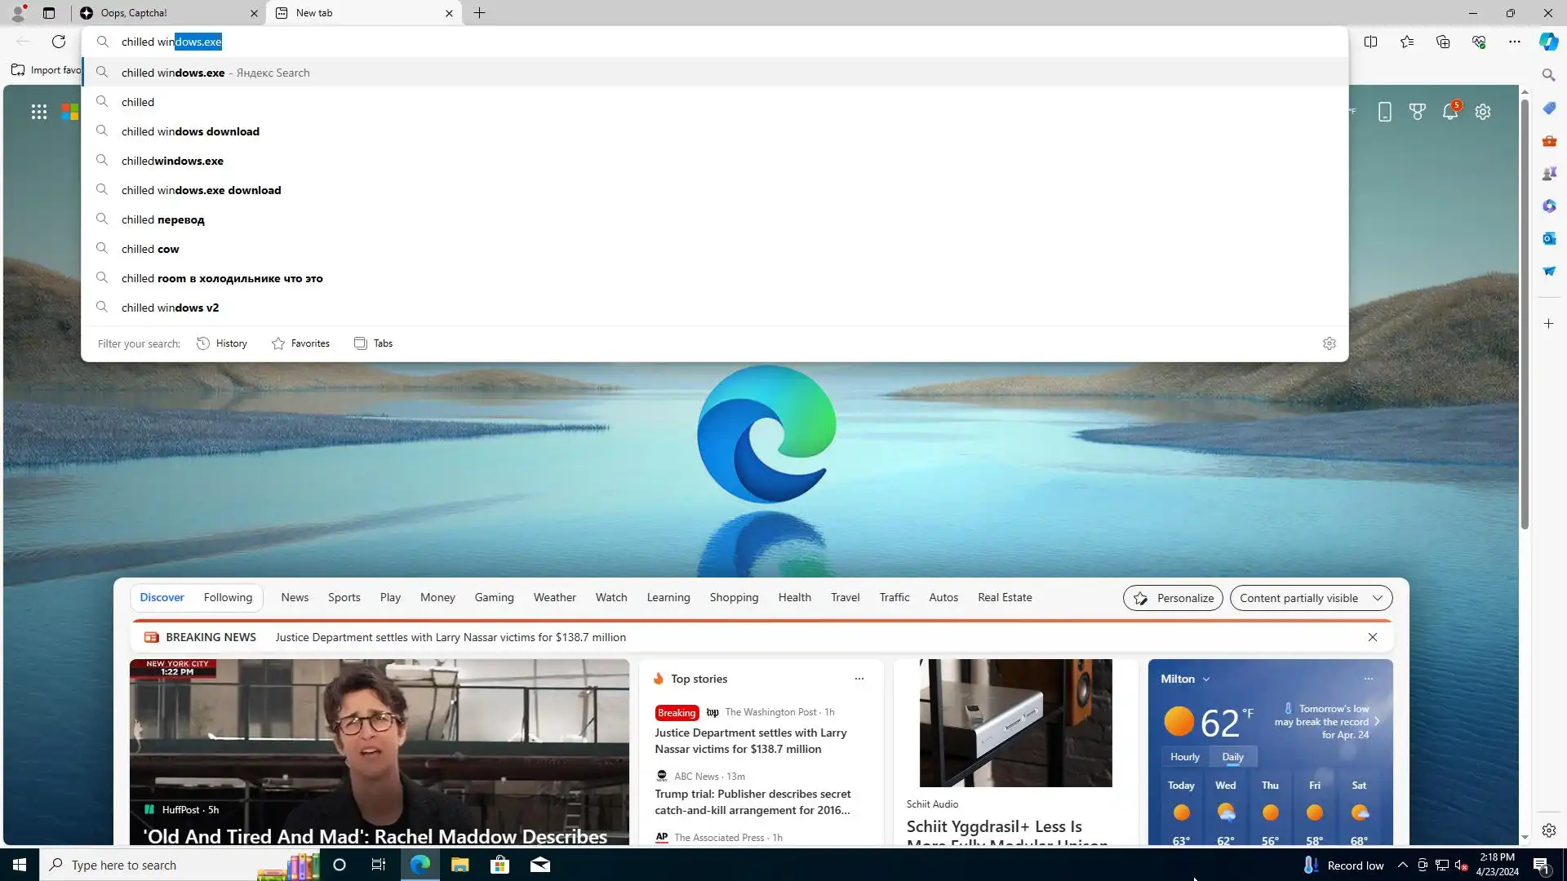Click the Personalize button
The height and width of the screenshot is (881, 1567).
tap(1173, 598)
